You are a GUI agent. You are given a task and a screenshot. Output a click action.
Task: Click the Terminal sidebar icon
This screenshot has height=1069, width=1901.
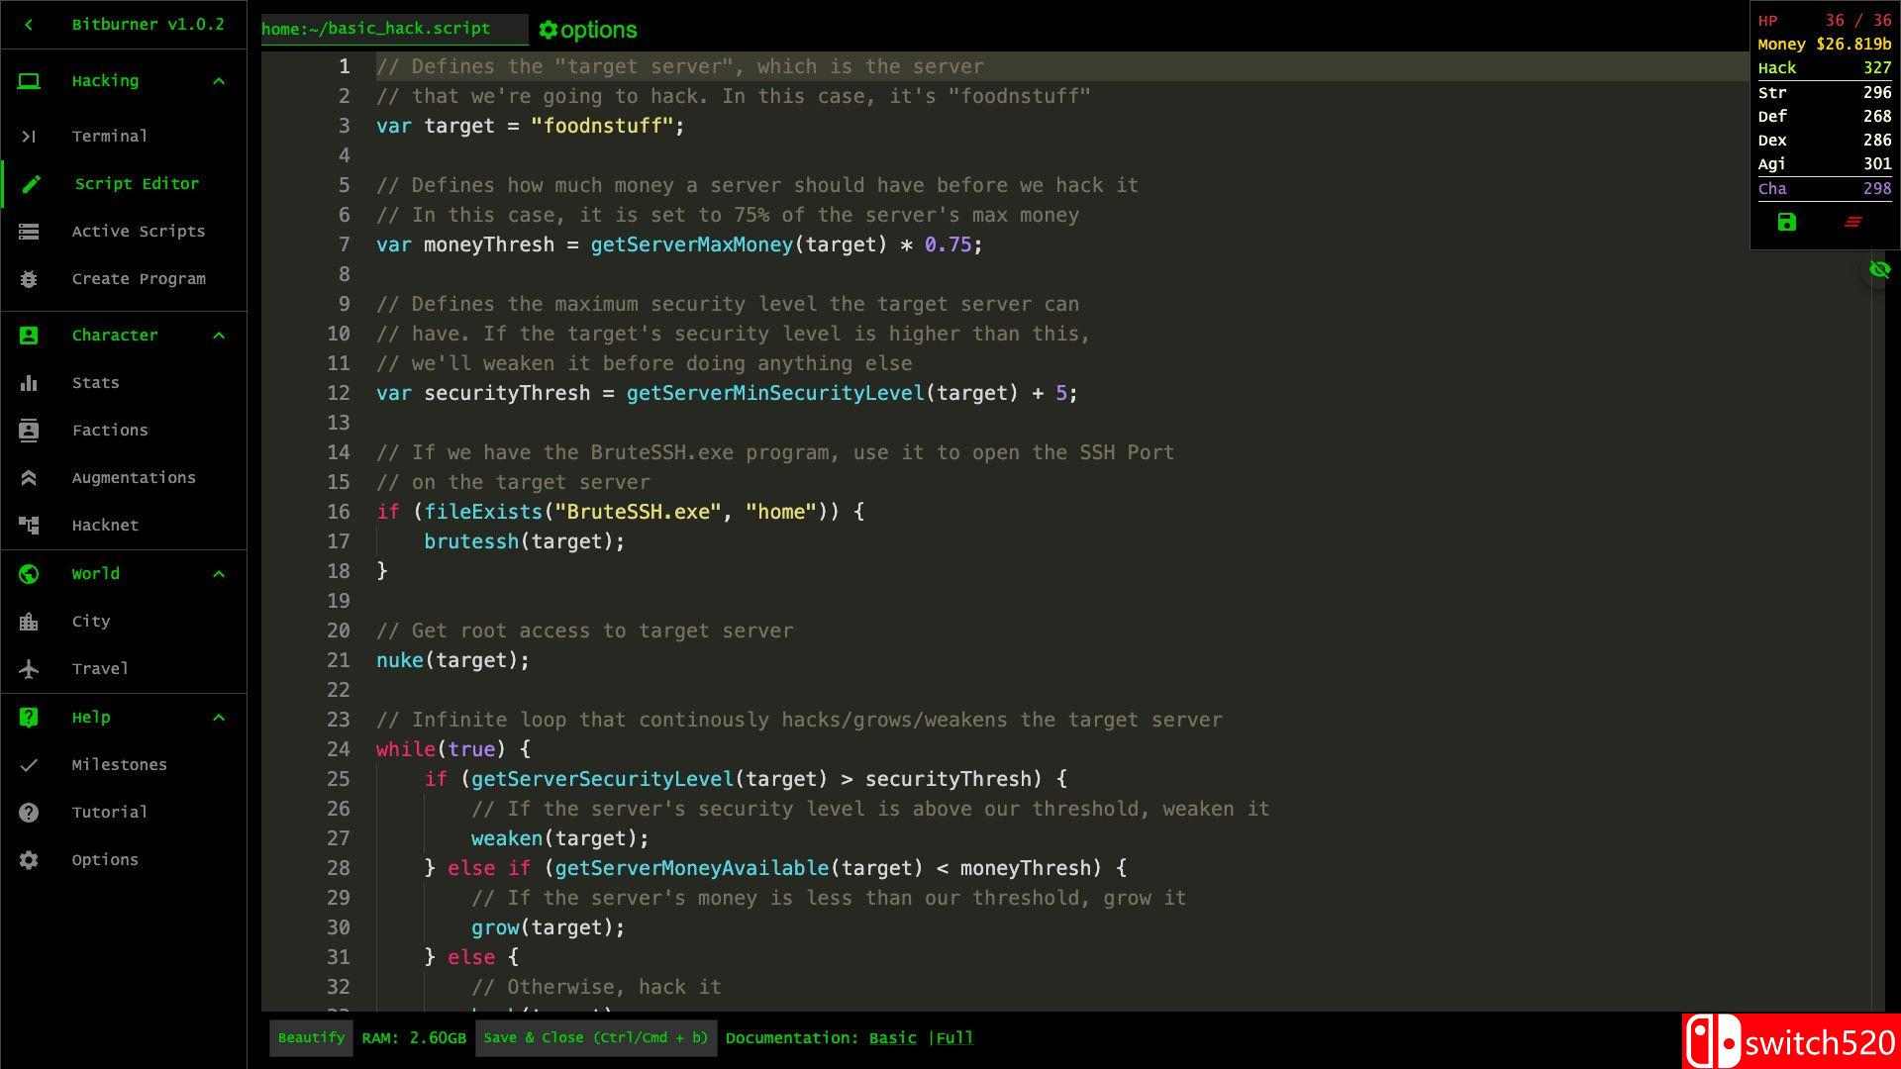(29, 137)
